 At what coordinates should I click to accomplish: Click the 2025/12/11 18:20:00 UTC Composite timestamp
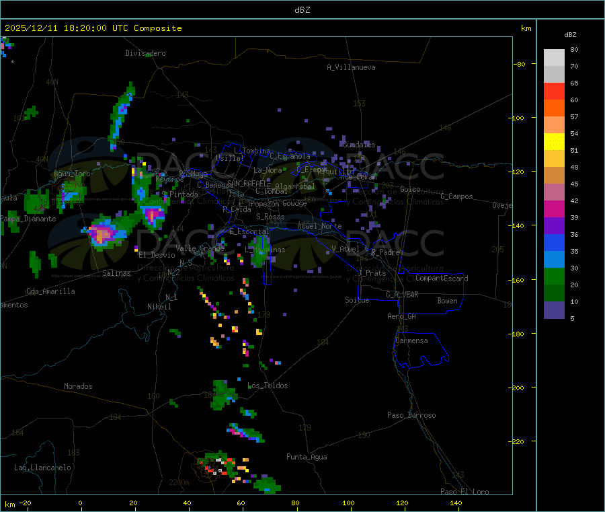pyautogui.click(x=93, y=28)
